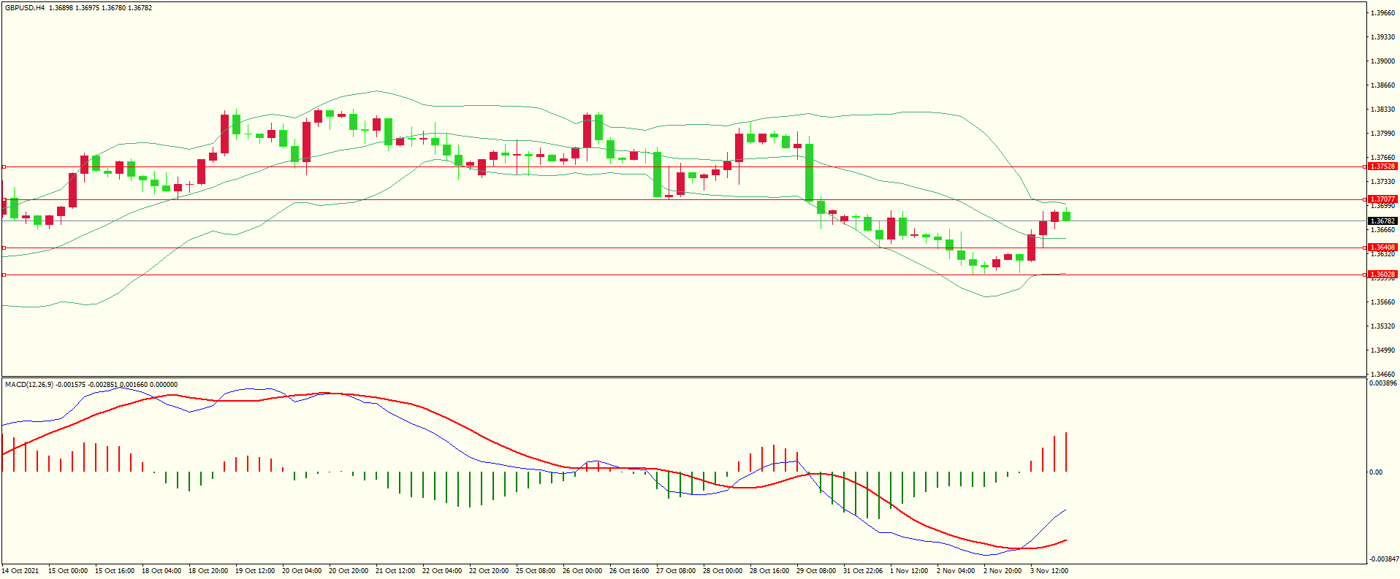Viewport: 1400px width, 579px height.
Task: Click the 1.37660 price axis value
Action: point(1383,158)
